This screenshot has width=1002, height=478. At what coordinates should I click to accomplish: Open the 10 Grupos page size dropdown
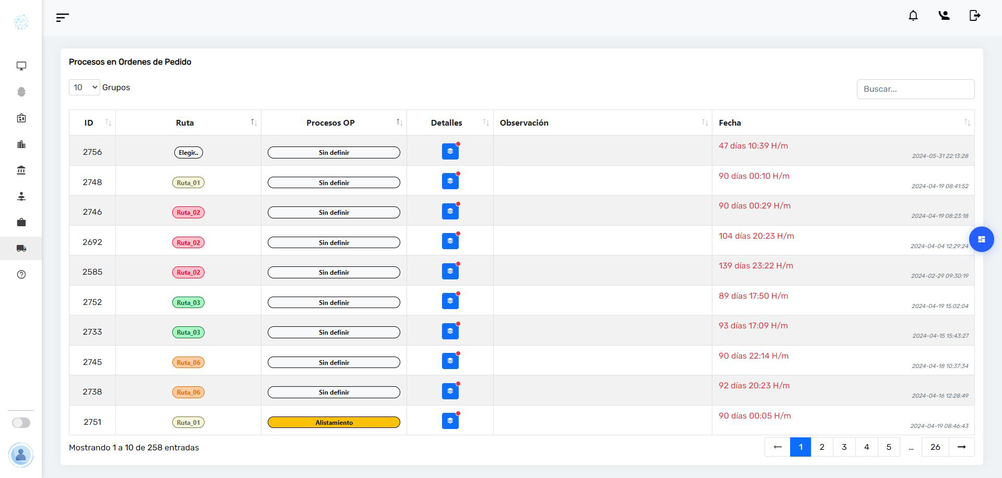click(x=85, y=88)
